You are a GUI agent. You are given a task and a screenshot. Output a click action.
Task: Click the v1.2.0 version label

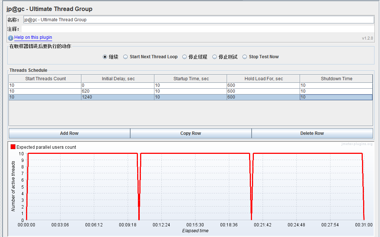click(368, 38)
